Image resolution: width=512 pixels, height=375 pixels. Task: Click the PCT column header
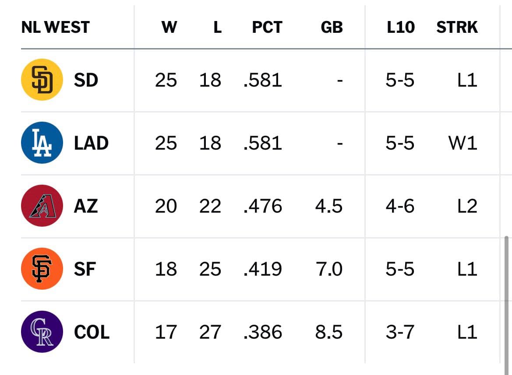point(267,27)
